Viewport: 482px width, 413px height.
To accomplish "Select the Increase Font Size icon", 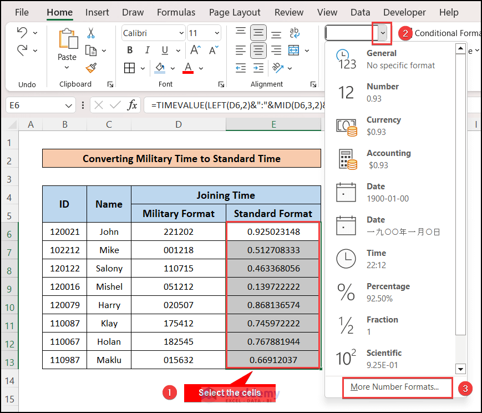I will pyautogui.click(x=194, y=50).
